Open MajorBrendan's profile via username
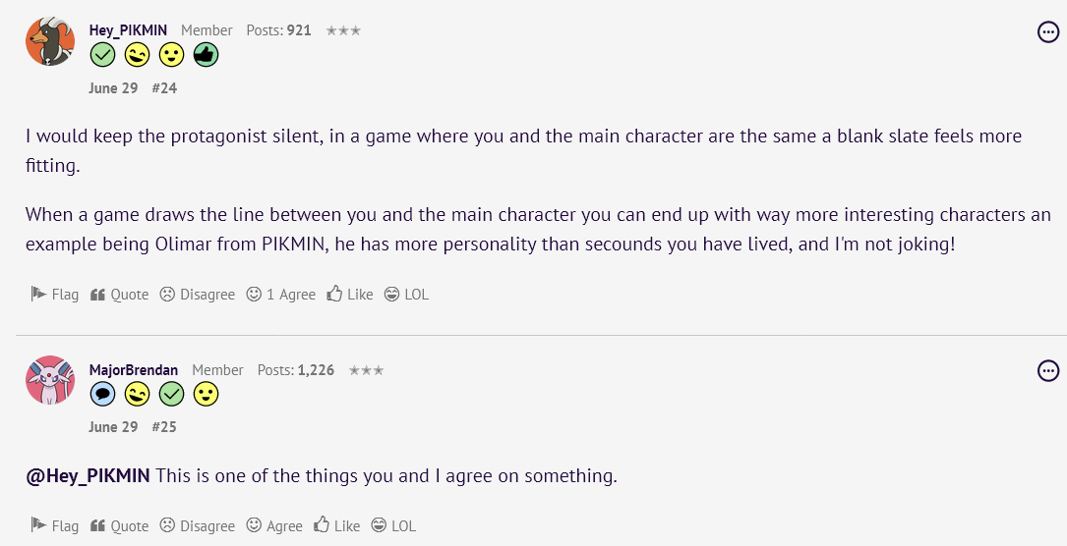The image size is (1067, 546). tap(134, 370)
